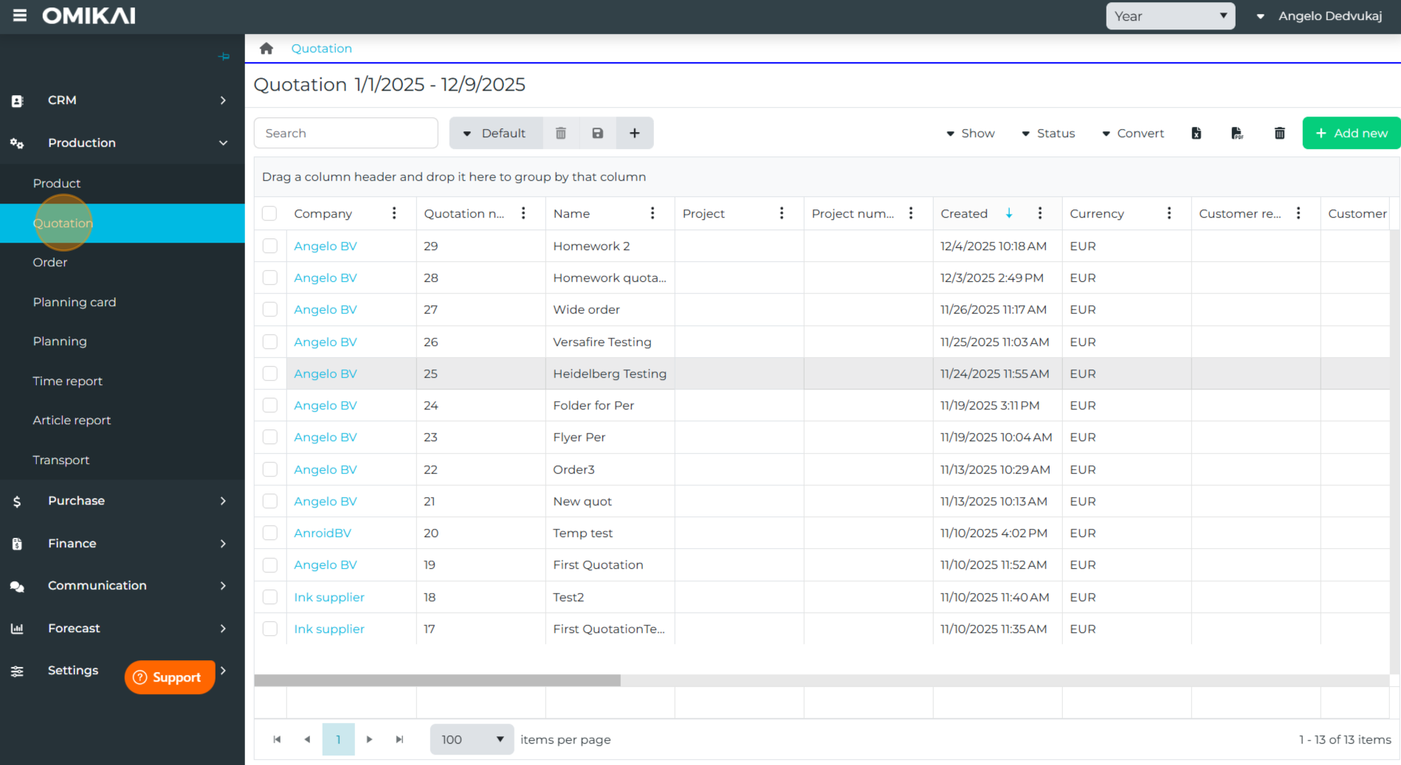The height and width of the screenshot is (765, 1401).
Task: Toggle the hamburger menu icon
Action: 20,15
